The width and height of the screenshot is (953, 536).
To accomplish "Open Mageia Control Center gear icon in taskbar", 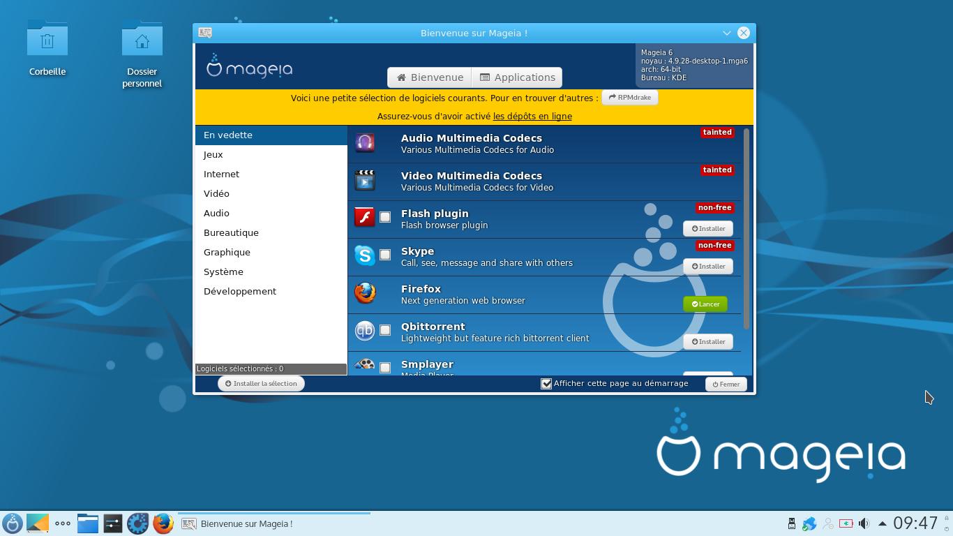I will point(138,523).
